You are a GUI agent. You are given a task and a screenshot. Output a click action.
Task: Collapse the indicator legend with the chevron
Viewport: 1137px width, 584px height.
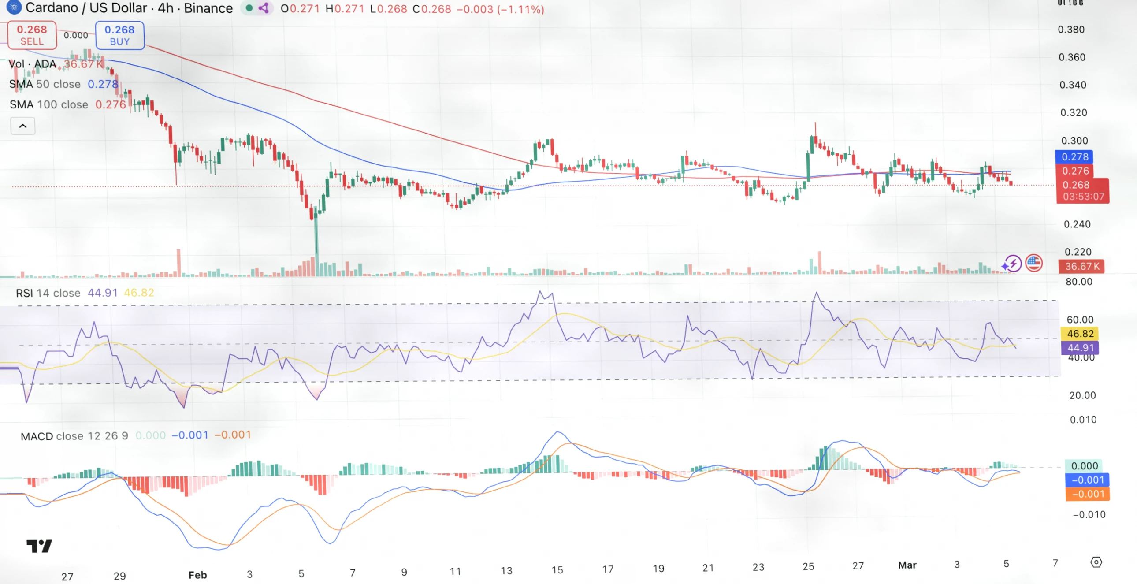(x=23, y=126)
